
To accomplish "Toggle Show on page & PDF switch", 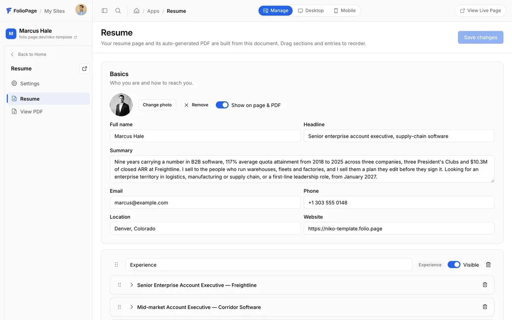I will [x=222, y=105].
